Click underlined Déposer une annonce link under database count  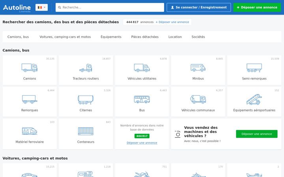coord(142,143)
